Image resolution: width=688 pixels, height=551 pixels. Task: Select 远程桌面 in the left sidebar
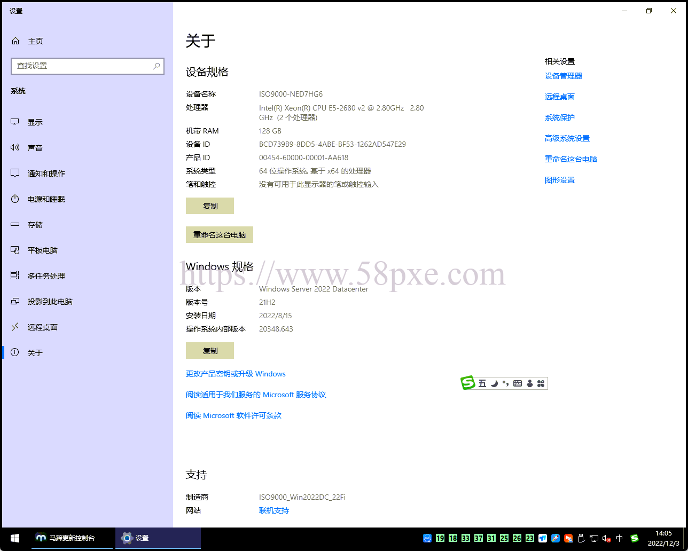(x=88, y=327)
